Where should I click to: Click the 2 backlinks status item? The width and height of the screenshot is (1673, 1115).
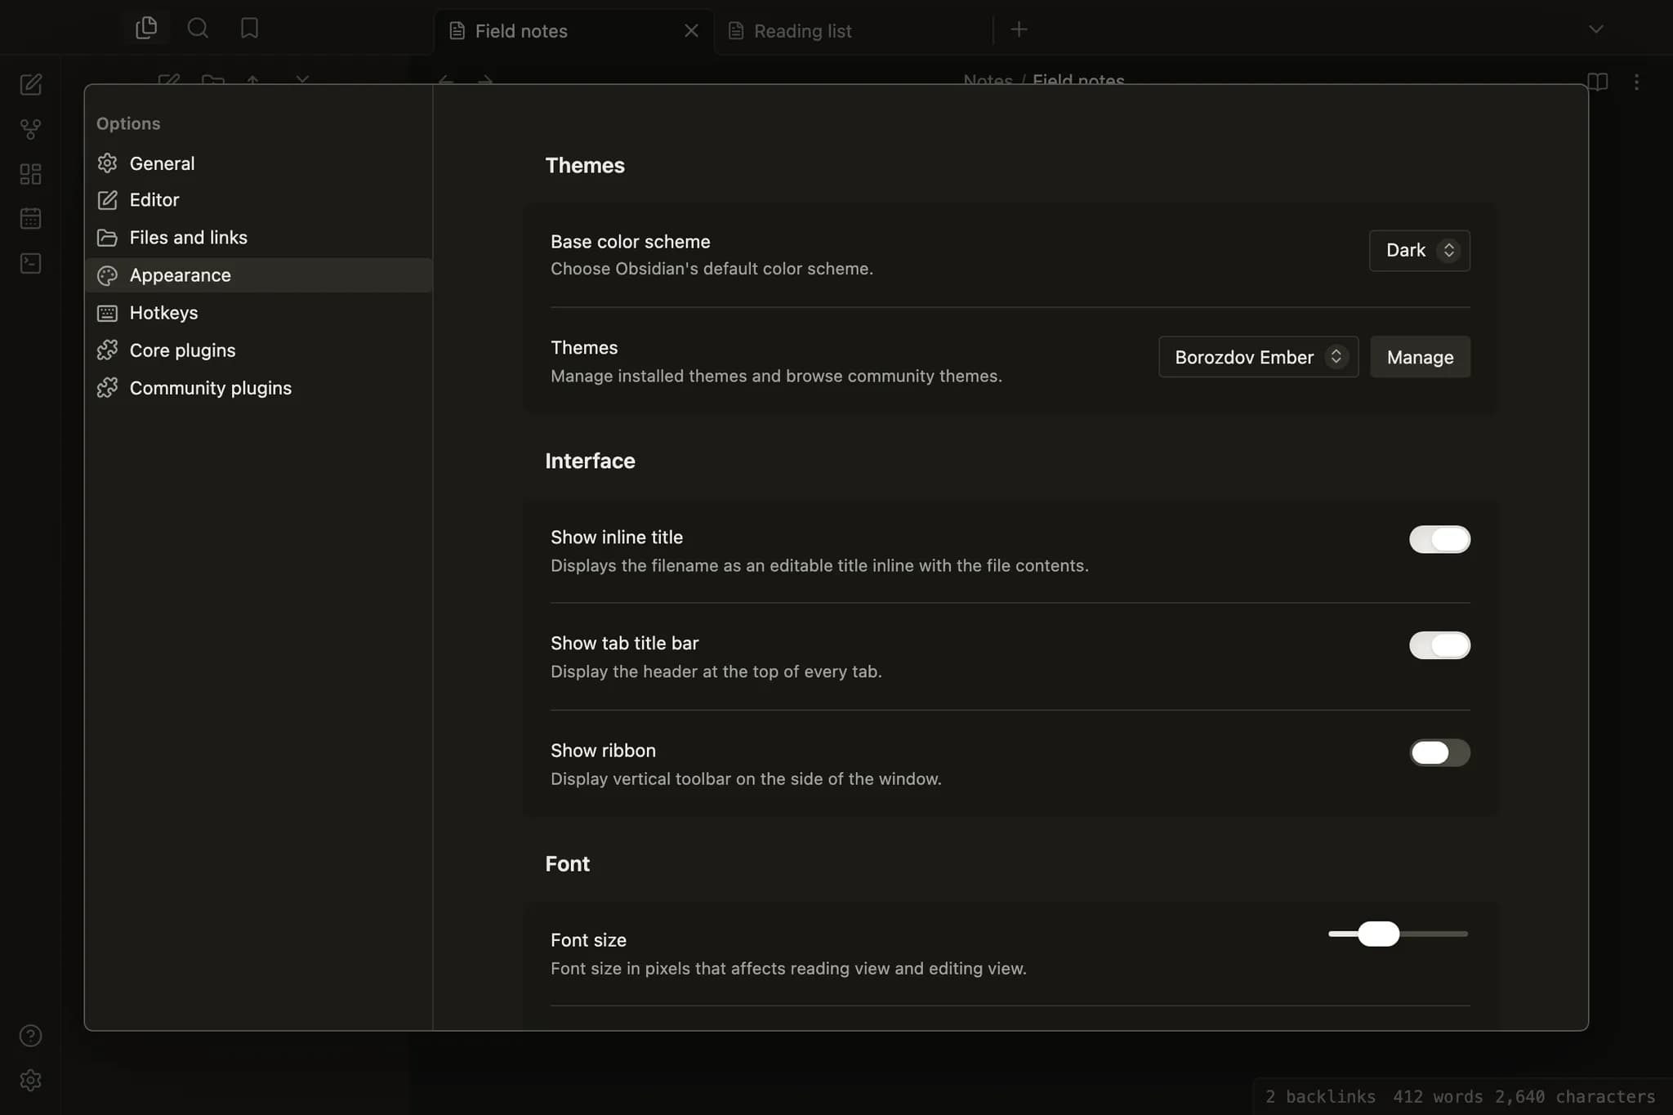tap(1320, 1096)
